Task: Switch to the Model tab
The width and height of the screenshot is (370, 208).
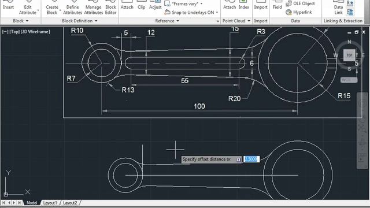Action: [x=31, y=203]
